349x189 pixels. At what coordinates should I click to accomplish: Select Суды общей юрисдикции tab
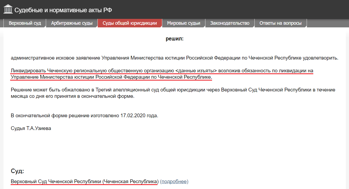tap(130, 23)
